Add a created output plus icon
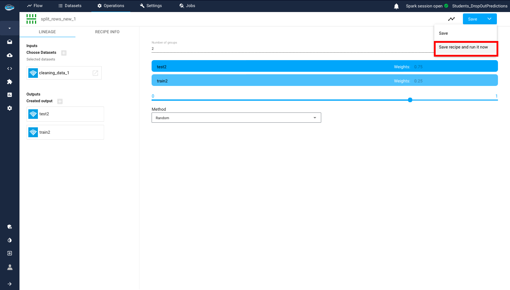Screen dimensions: 510x290 pyautogui.click(x=60, y=101)
